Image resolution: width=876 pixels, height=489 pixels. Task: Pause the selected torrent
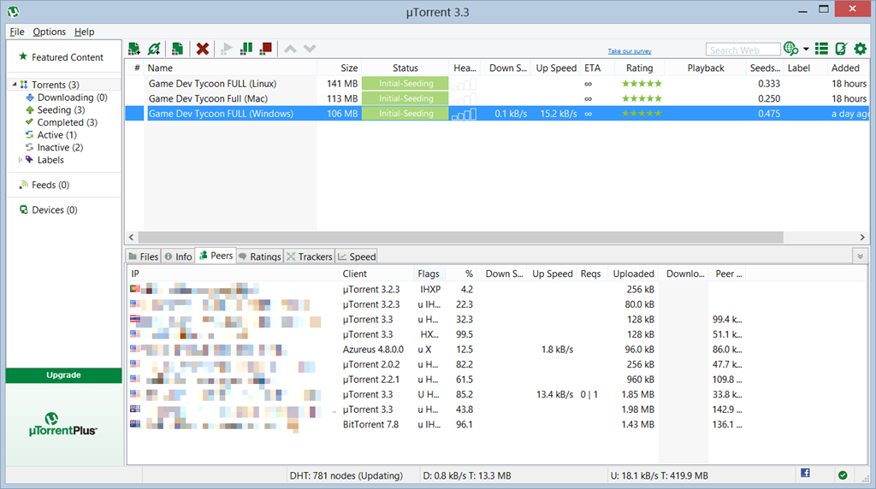[246, 49]
